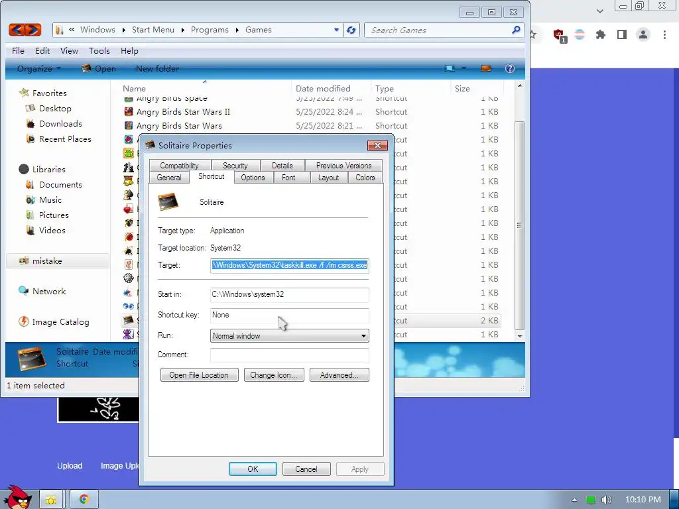Open the Organize dropdown menu
This screenshot has height=509, width=679.
(x=39, y=68)
